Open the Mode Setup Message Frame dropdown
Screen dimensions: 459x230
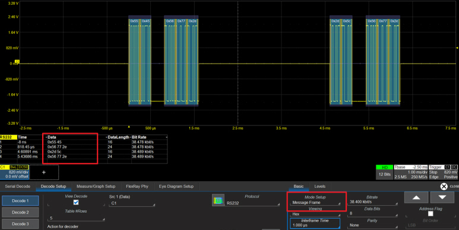[x=316, y=203]
